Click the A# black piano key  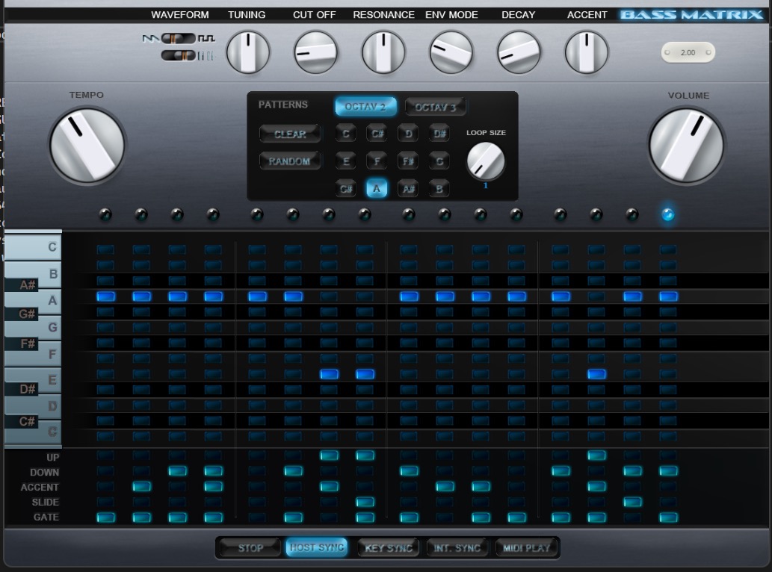coord(22,285)
